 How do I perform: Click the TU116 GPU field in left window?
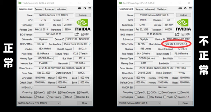tap(42, 20)
